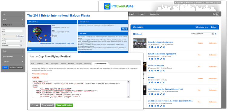Collapse the Background section in the sidebar

tap(13, 25)
